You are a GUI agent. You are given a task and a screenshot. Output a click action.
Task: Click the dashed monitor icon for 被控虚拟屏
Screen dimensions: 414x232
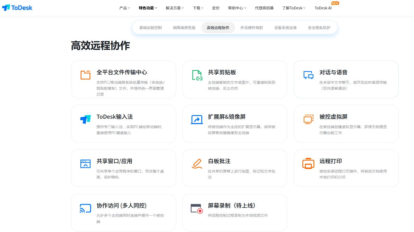click(x=308, y=119)
